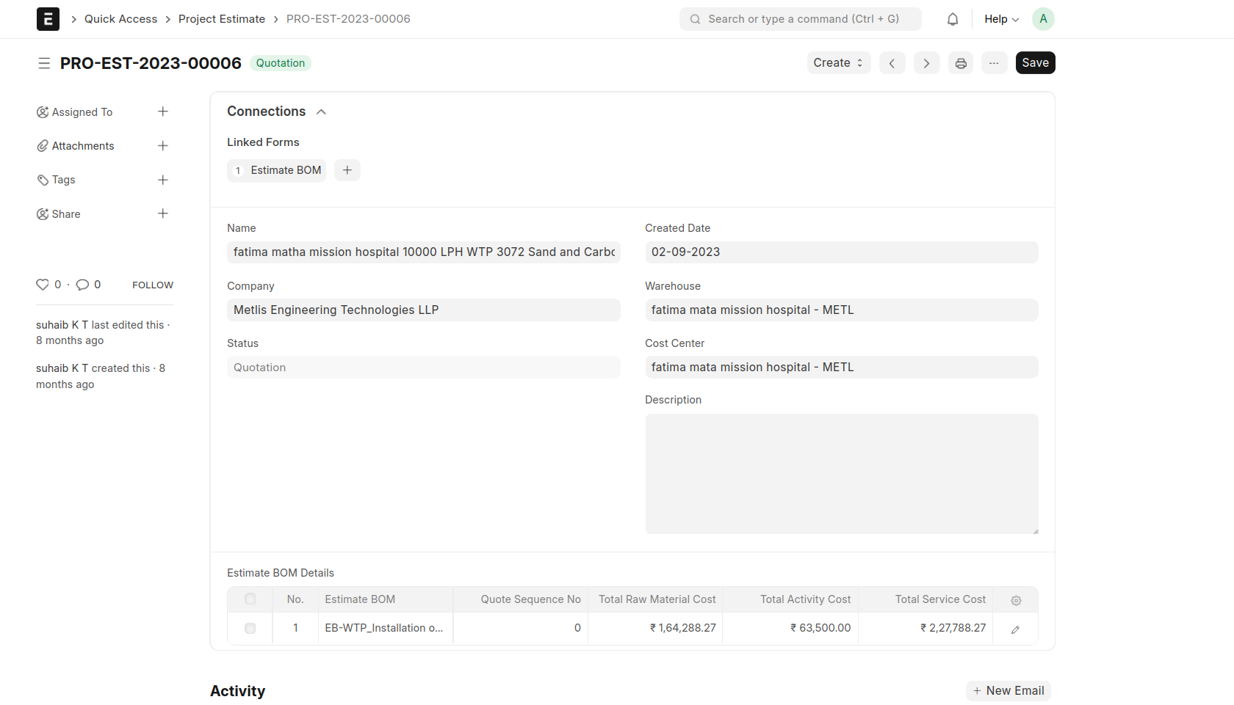Collapse the Connections section
Viewport: 1234px width, 705px height.
tap(321, 112)
